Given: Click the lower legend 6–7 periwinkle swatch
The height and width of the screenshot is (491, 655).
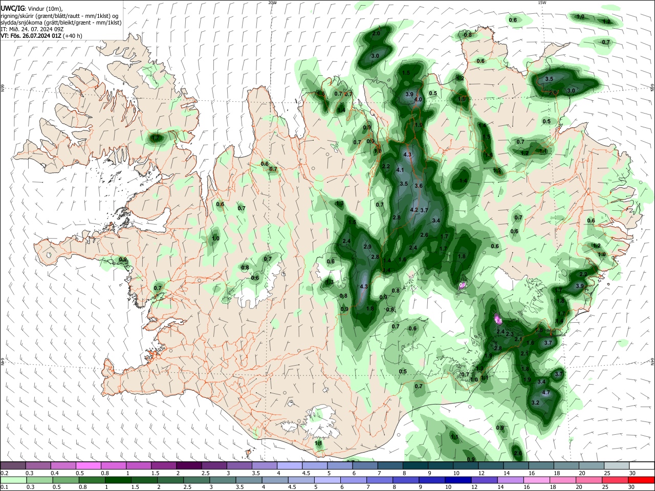Looking at the screenshot, I should point(353,480).
